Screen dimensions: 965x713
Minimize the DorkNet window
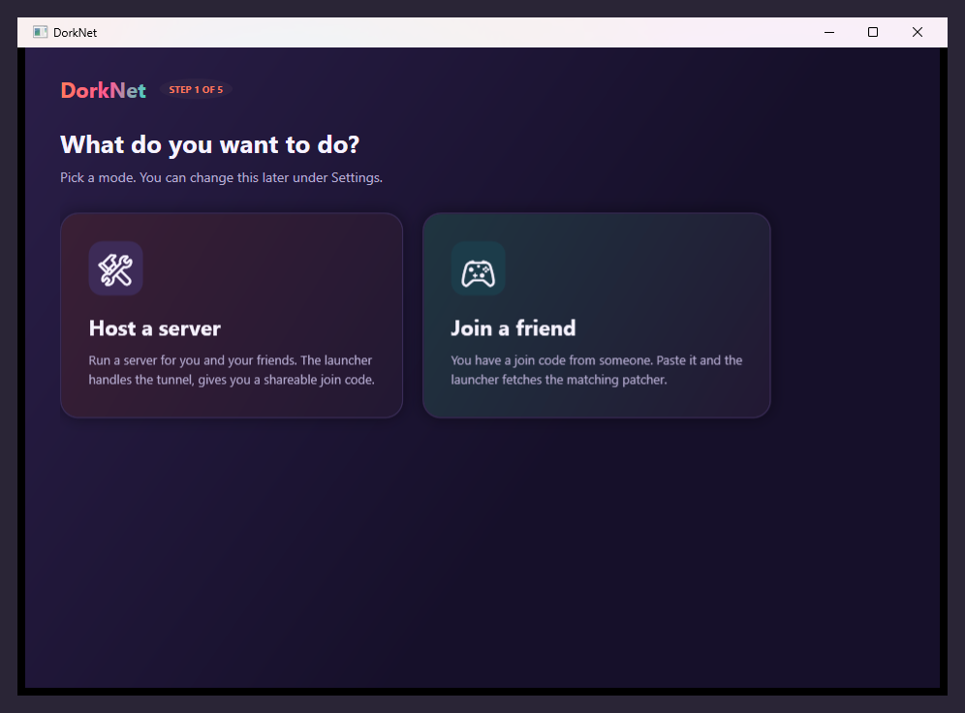pos(829,32)
